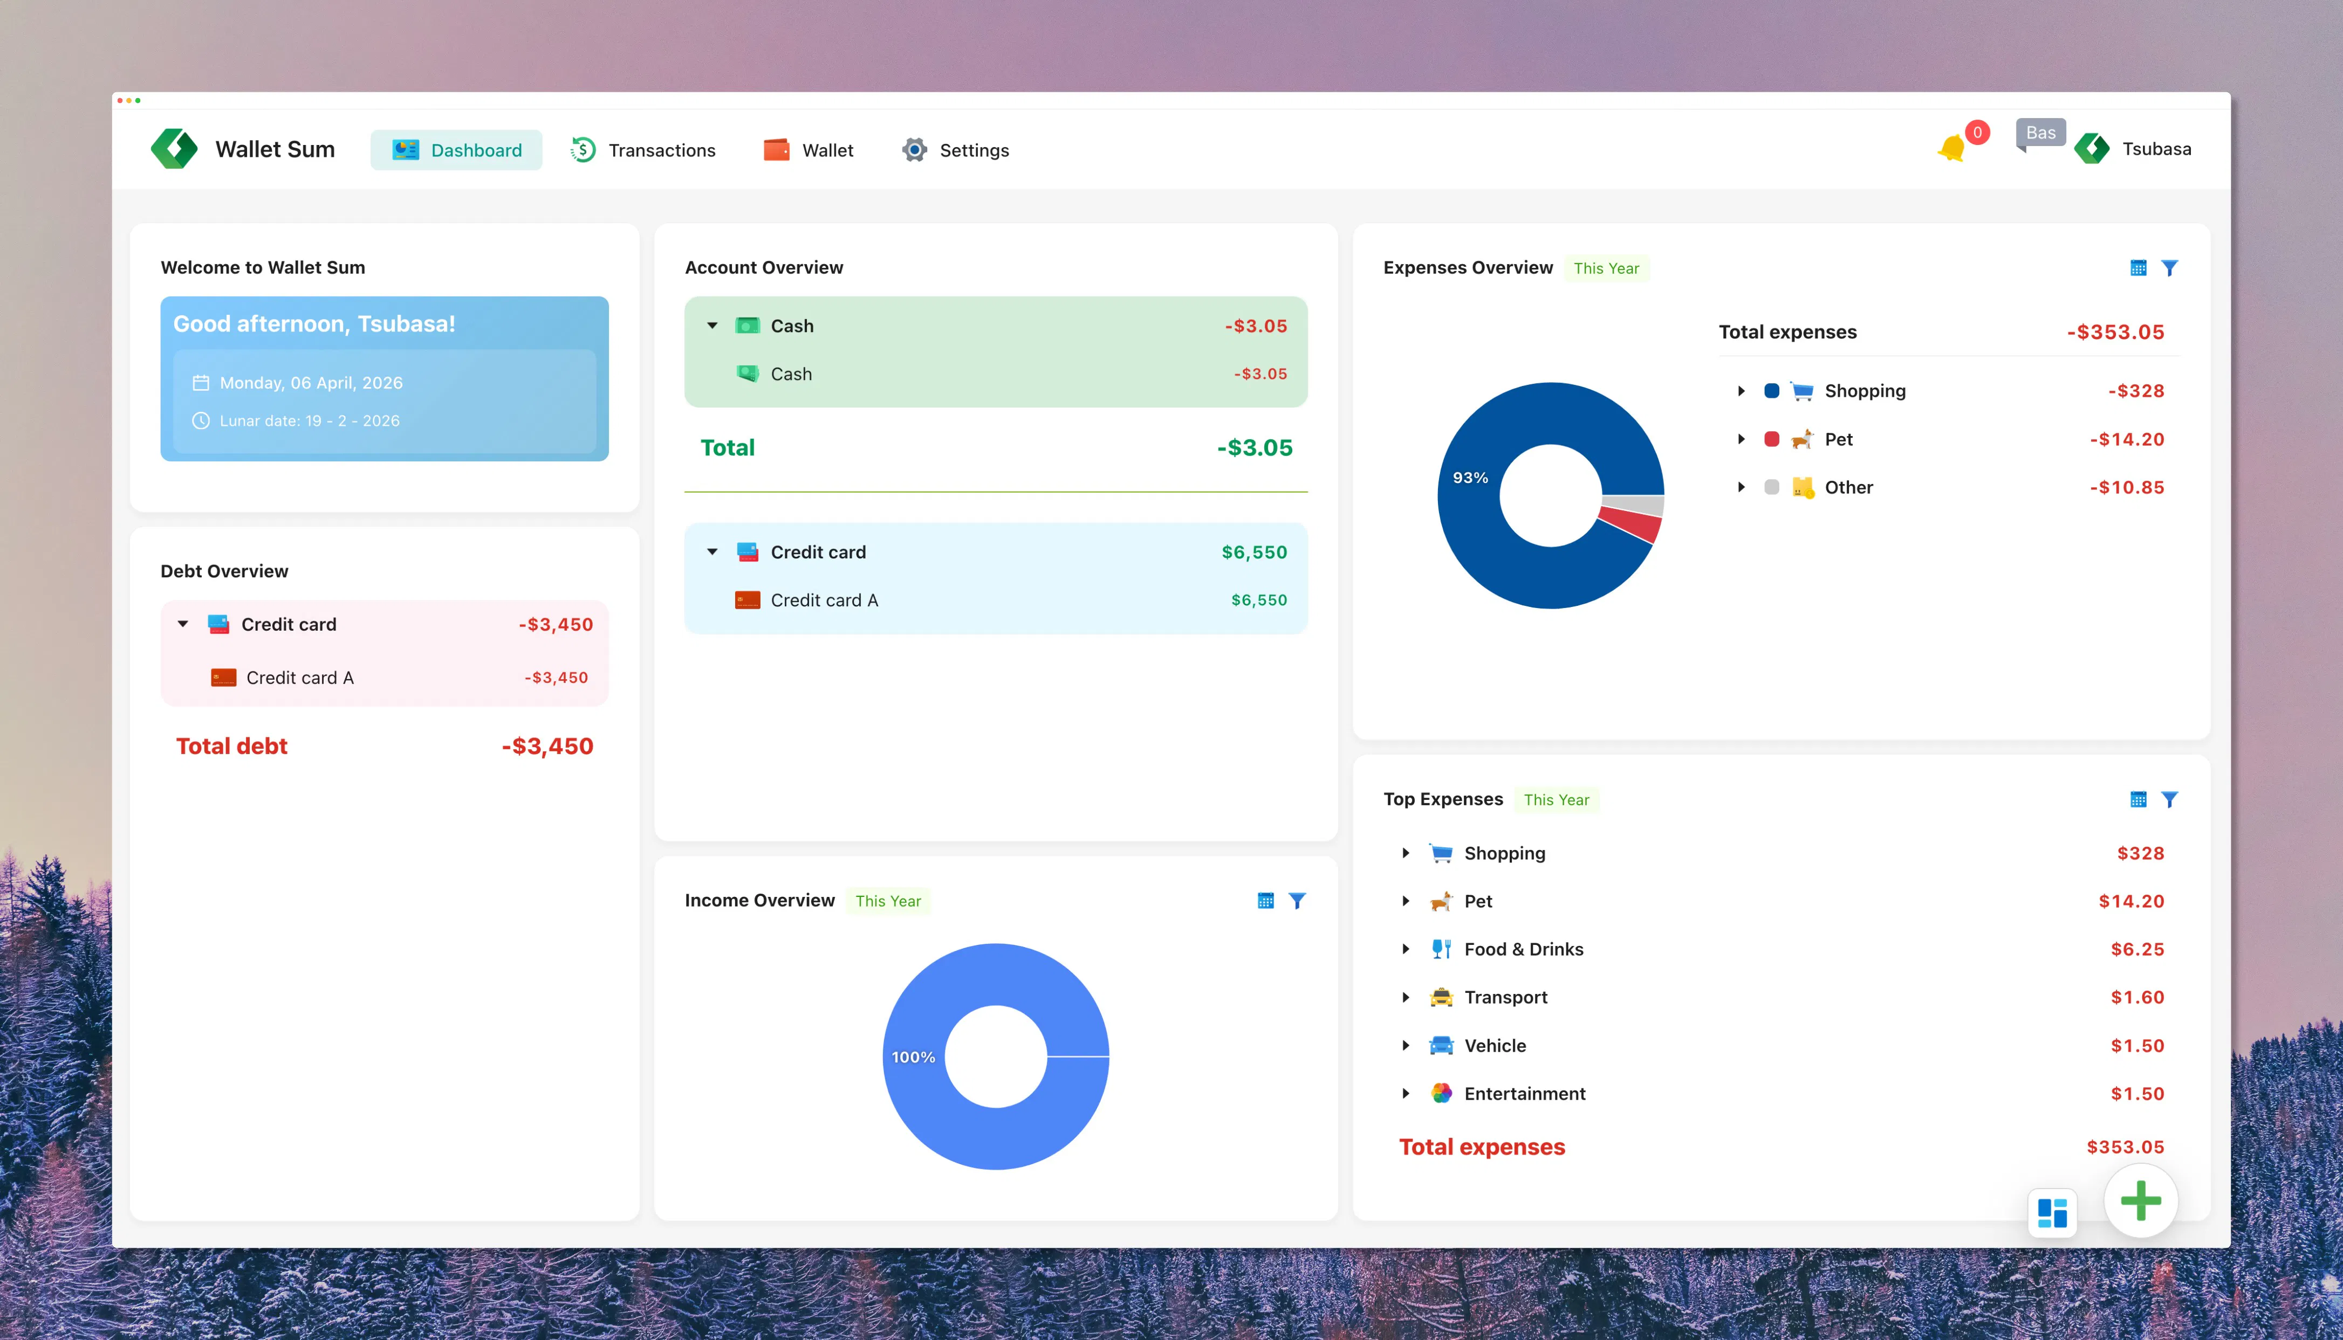
Task: Expand Pet row in Top Expenses
Action: [x=1406, y=901]
